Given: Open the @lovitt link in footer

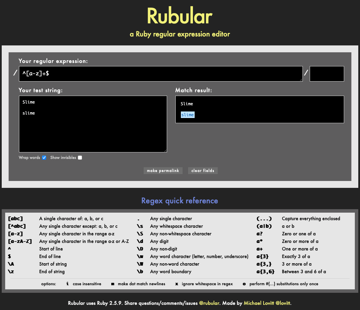Looking at the screenshot, I should (283, 303).
